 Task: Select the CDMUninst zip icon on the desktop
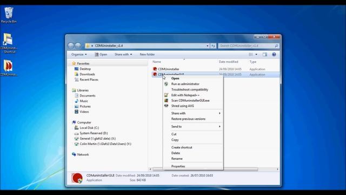click(9, 68)
